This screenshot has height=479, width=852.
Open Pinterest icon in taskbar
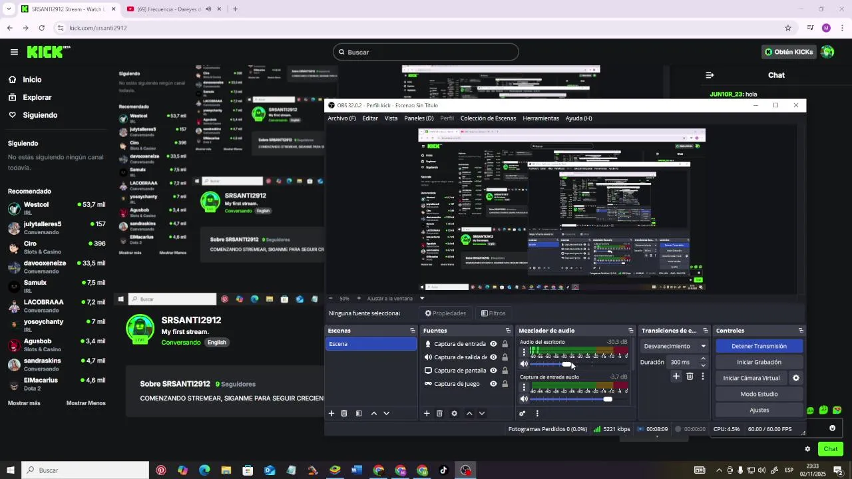click(x=161, y=470)
